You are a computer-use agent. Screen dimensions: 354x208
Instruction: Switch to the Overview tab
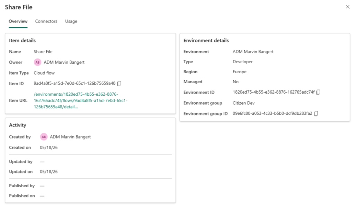18,21
